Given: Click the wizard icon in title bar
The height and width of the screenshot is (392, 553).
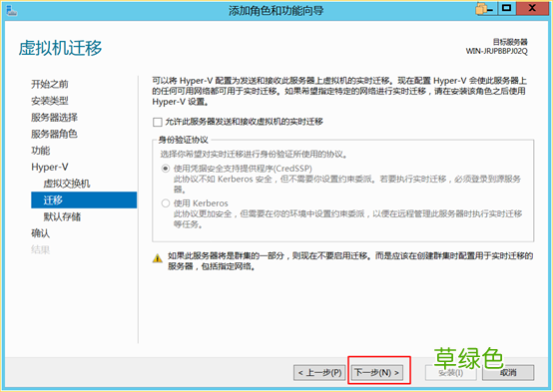Looking at the screenshot, I should click(x=12, y=11).
